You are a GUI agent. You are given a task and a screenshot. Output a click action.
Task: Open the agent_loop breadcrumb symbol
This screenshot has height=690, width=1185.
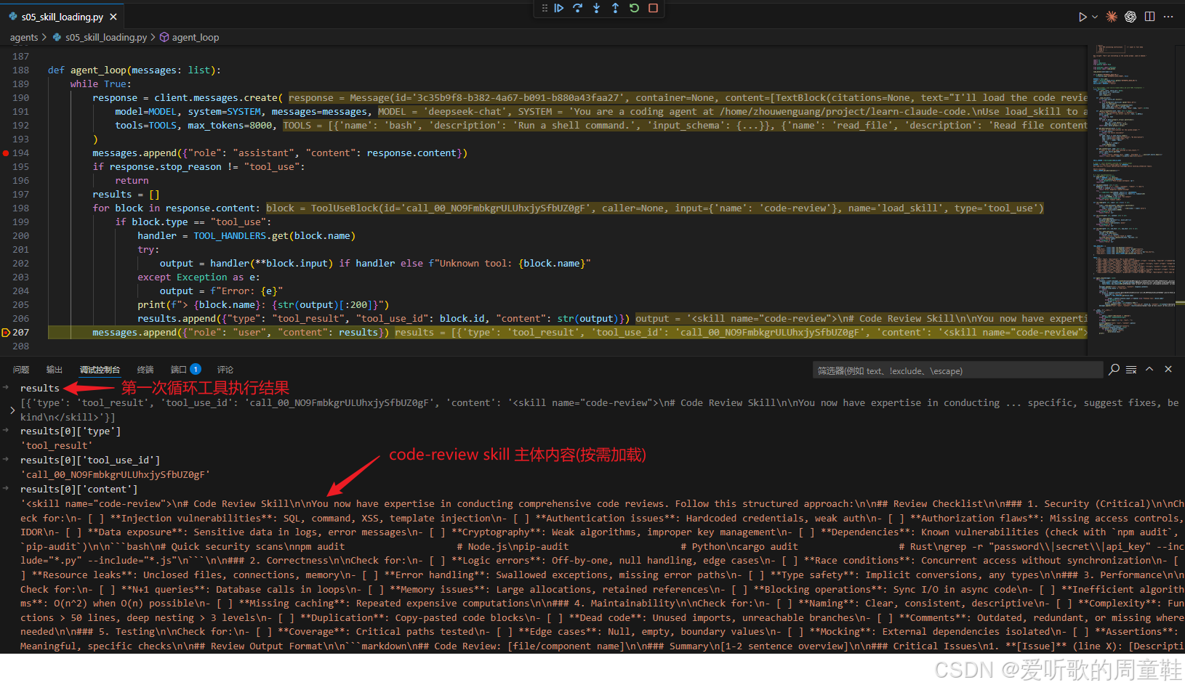click(x=196, y=37)
